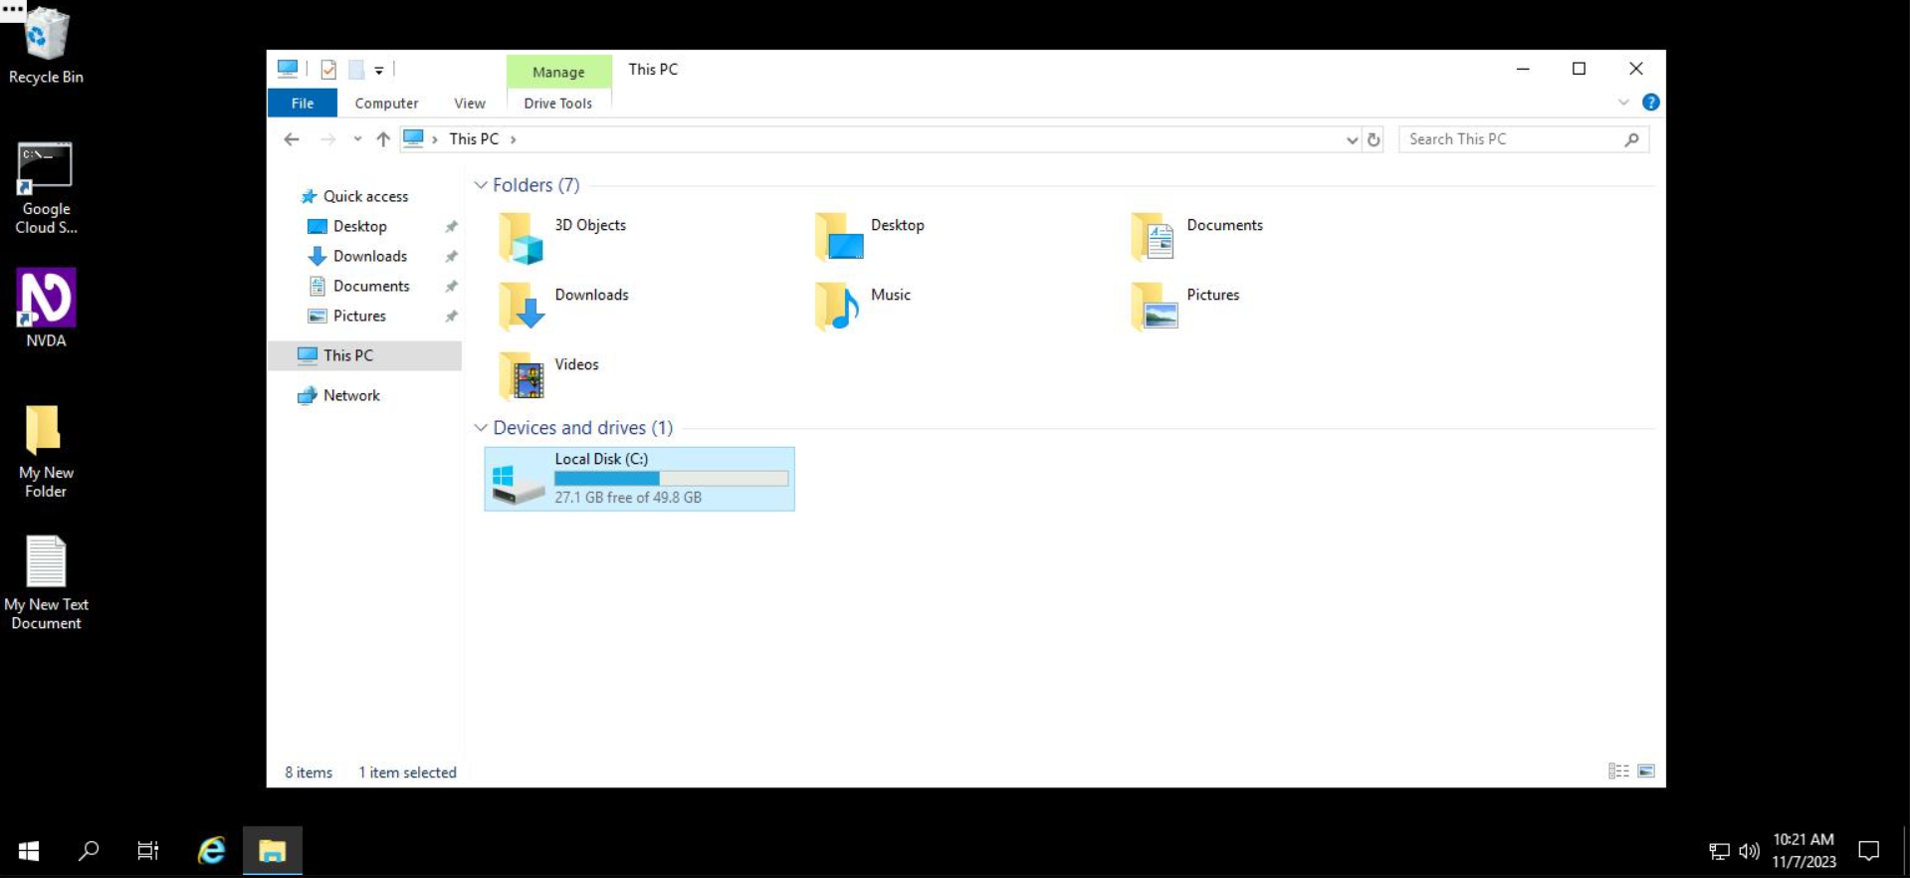Select My New Text Document on desktop

point(46,583)
